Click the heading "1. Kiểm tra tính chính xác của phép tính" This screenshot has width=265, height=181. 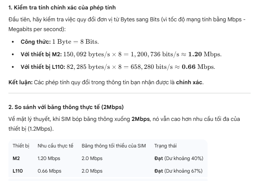(62, 7)
